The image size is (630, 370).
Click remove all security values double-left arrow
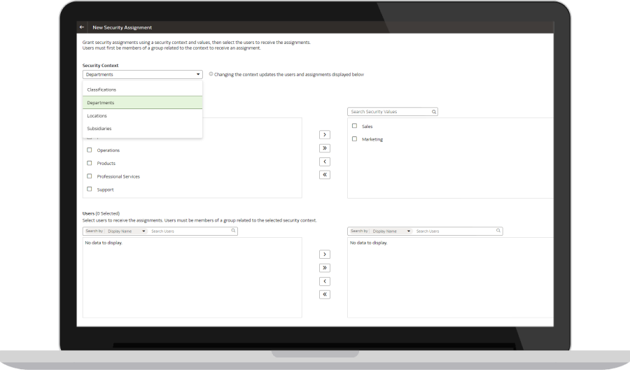(325, 175)
